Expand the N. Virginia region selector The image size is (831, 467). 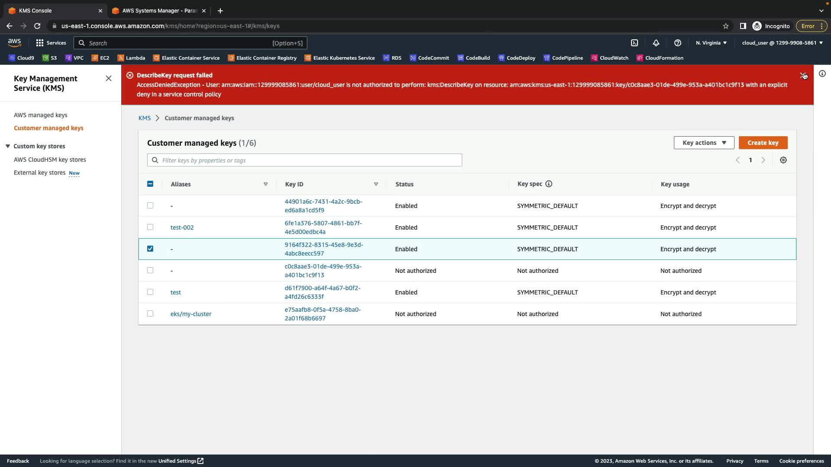[x=711, y=43]
